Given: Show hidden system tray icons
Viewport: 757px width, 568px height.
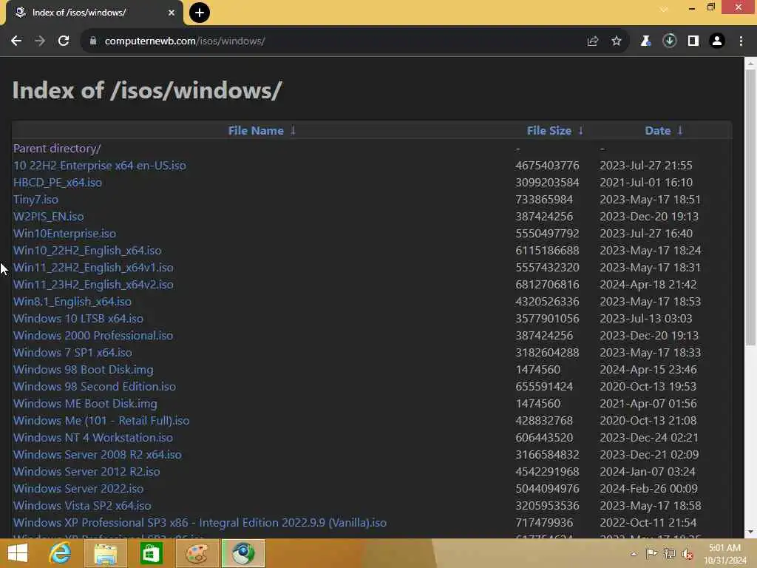Looking at the screenshot, I should [634, 553].
